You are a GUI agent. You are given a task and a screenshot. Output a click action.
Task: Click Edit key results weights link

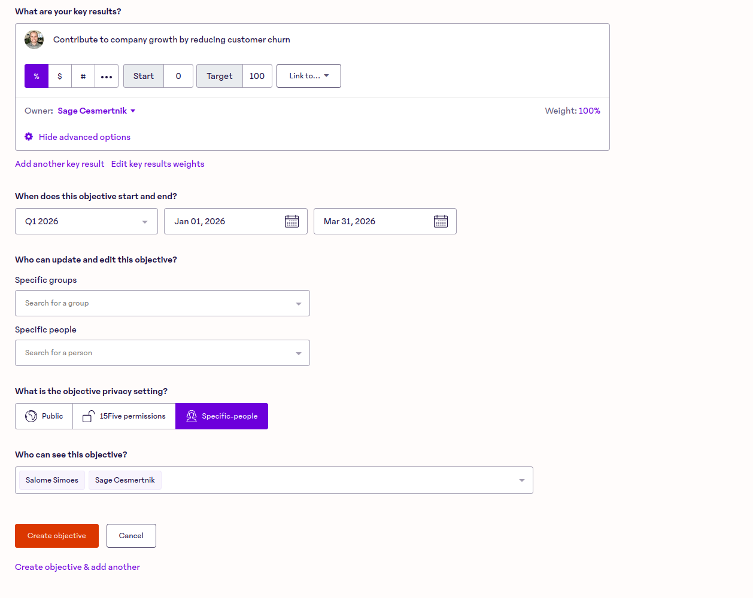tap(157, 164)
